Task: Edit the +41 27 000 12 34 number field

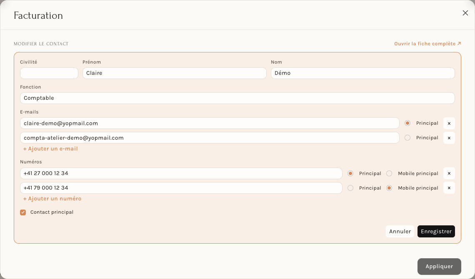Action: pos(181,173)
